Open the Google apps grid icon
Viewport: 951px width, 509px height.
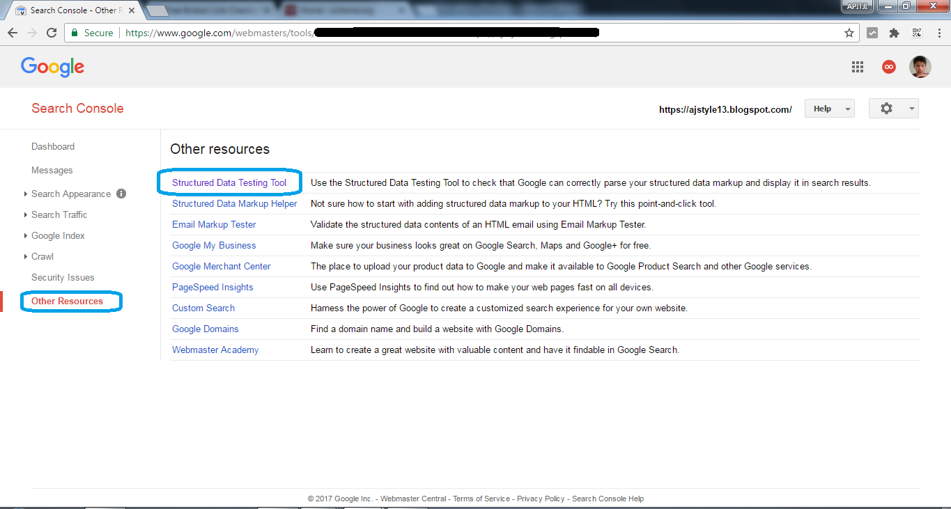tap(858, 67)
